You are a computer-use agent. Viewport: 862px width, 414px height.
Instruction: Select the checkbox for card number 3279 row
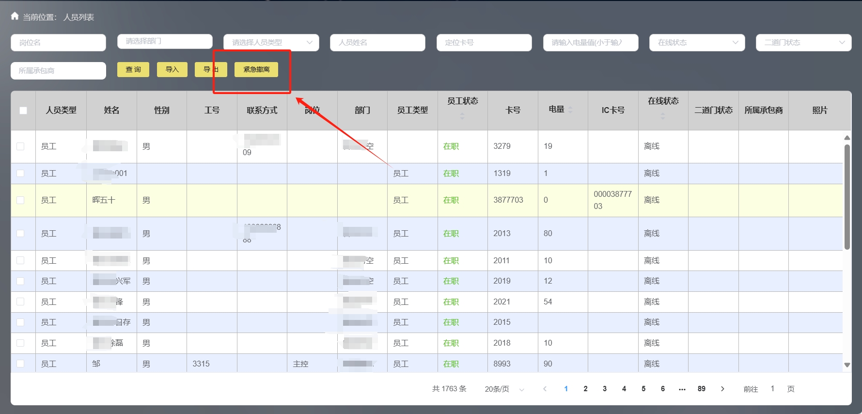pos(20,146)
